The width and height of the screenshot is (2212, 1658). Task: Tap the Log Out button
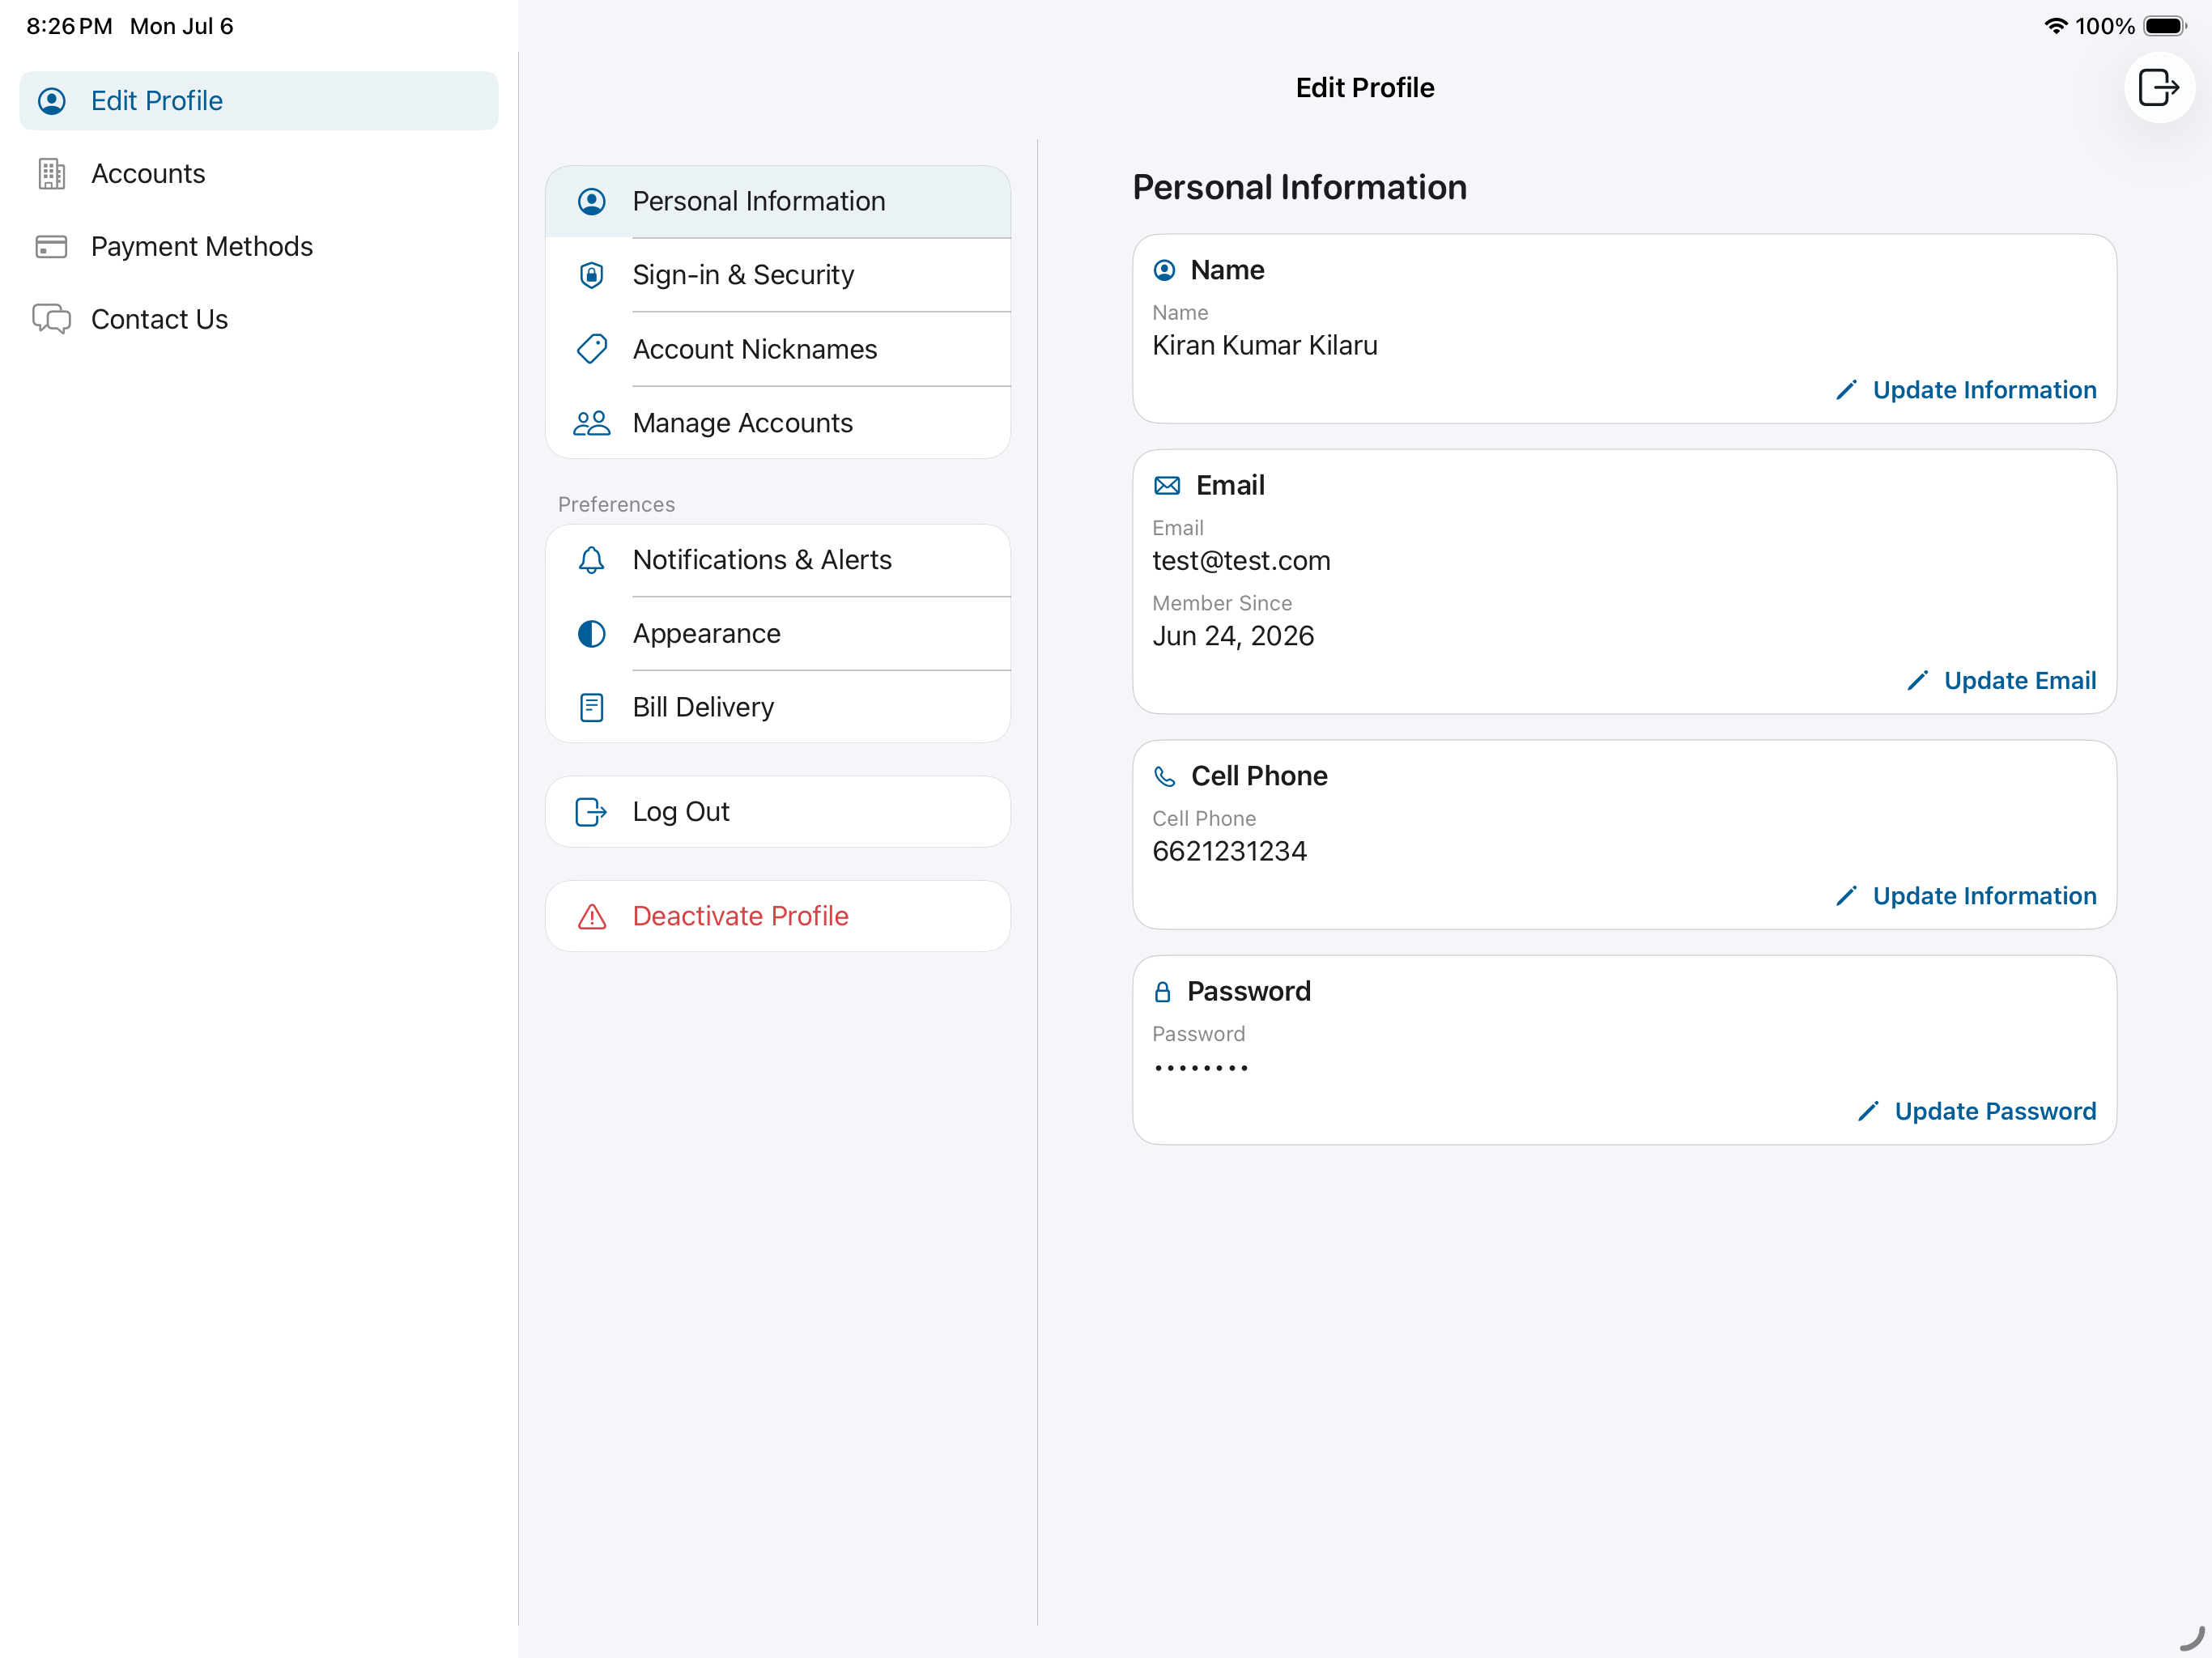778,812
